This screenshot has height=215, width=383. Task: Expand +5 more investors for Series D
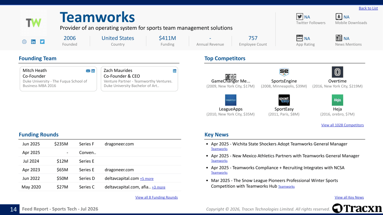tap(147, 179)
